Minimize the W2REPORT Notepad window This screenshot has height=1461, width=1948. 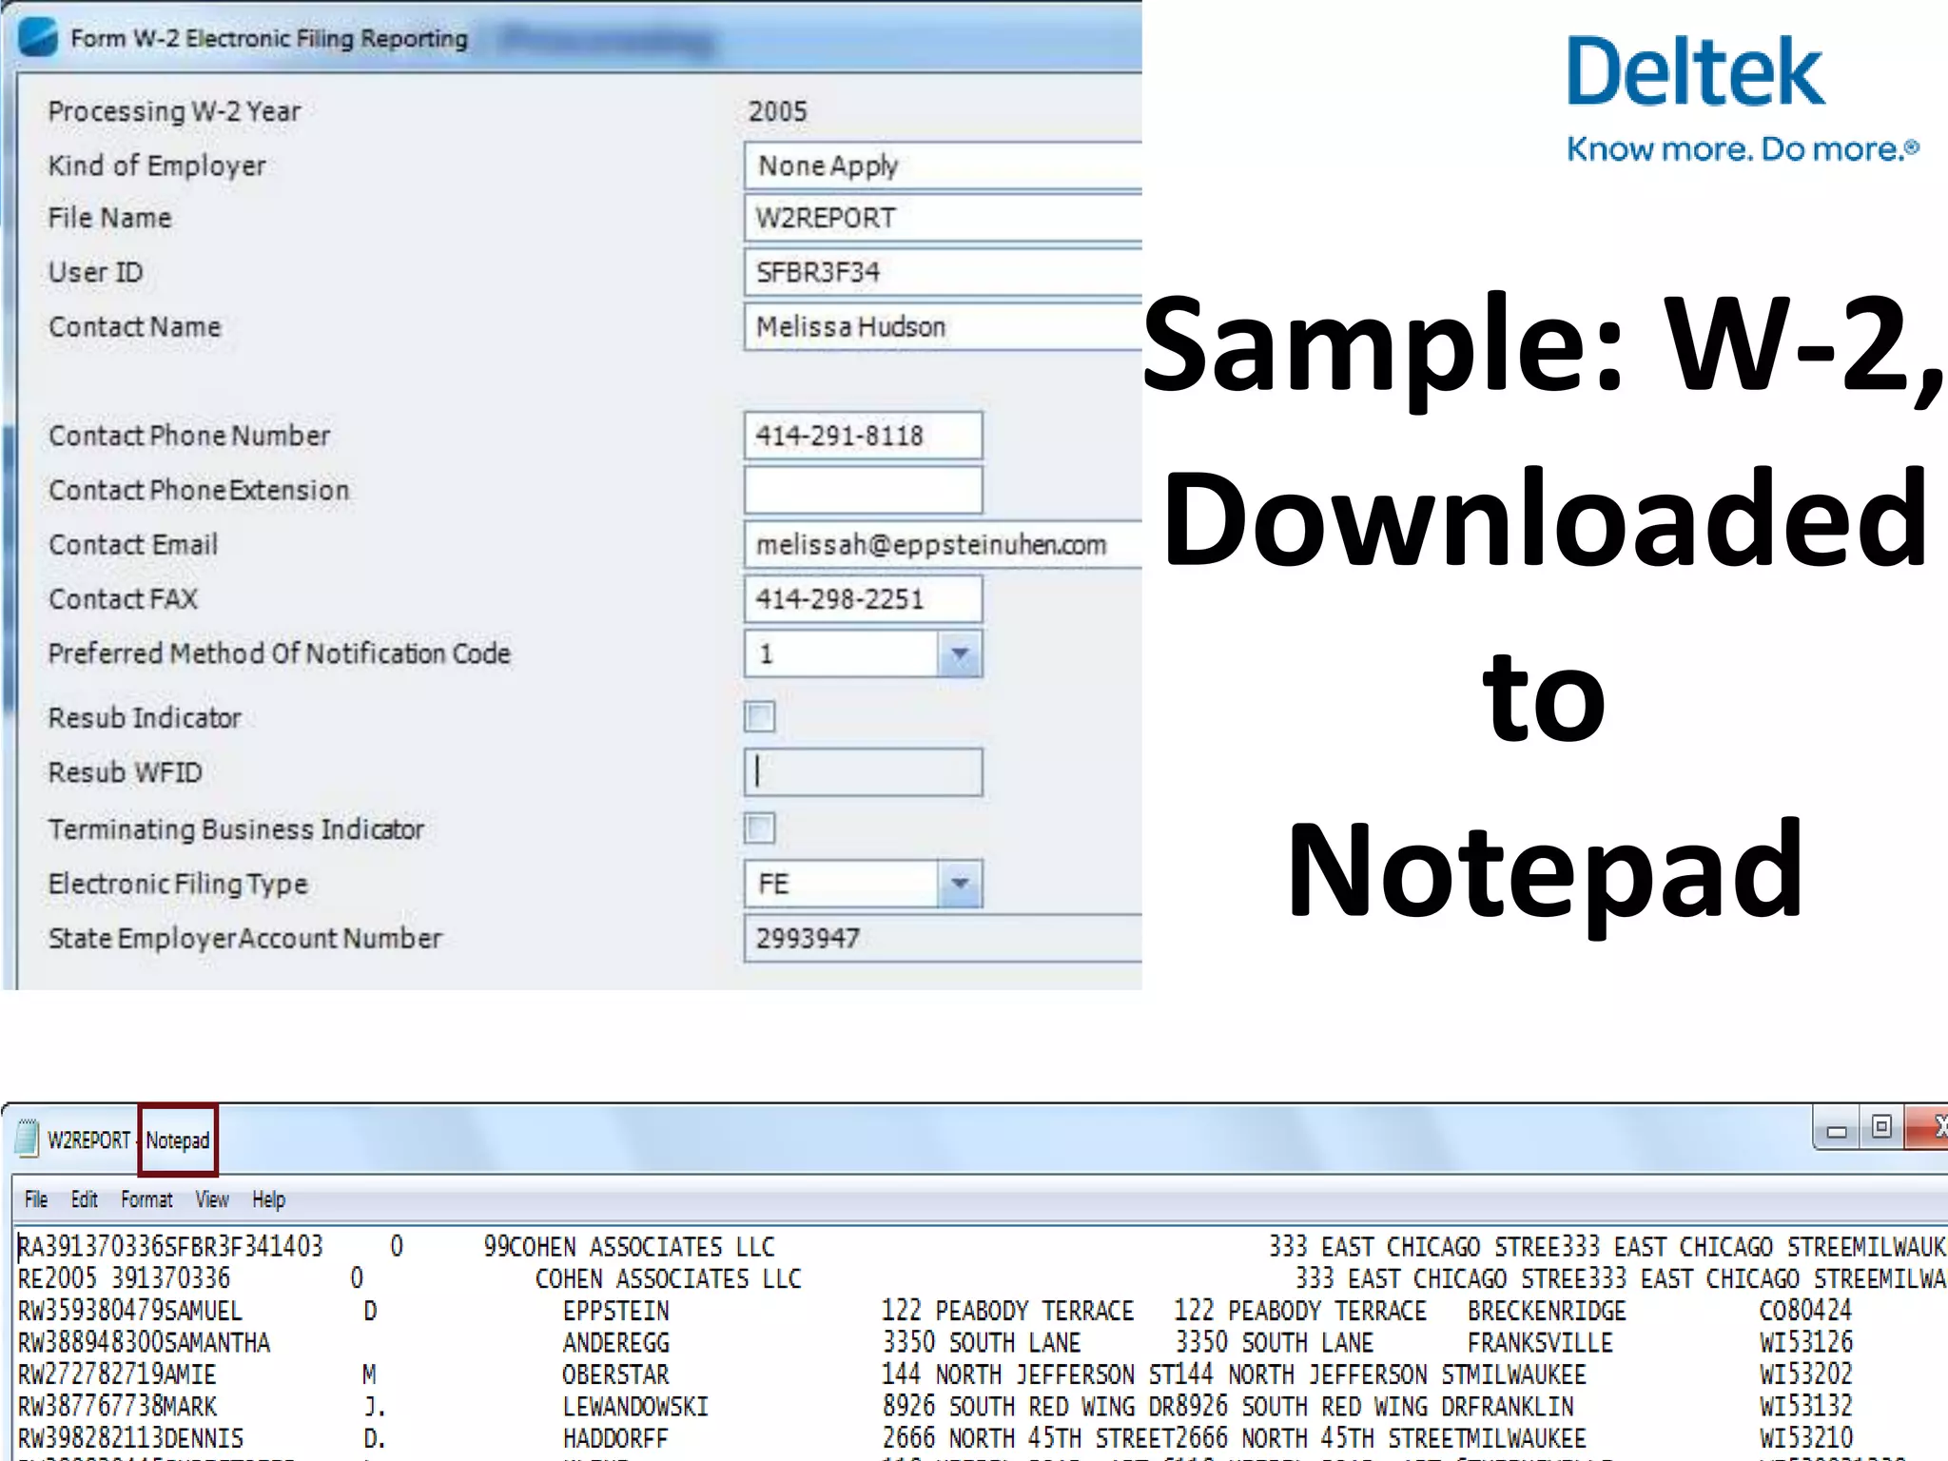click(1838, 1130)
